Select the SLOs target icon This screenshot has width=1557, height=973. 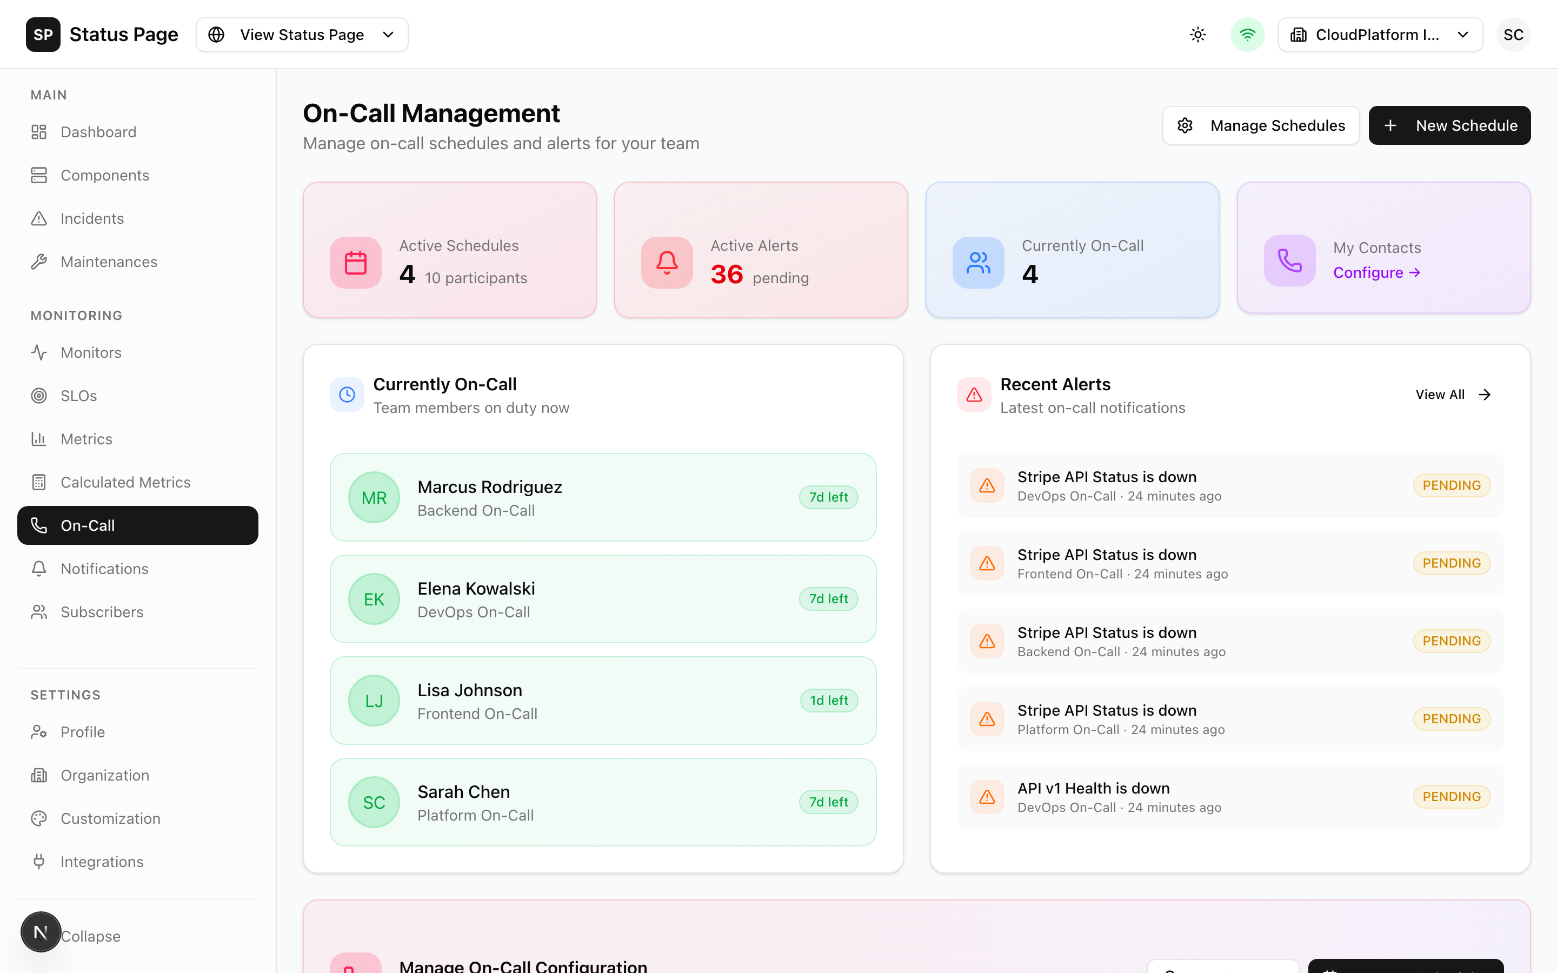39,395
